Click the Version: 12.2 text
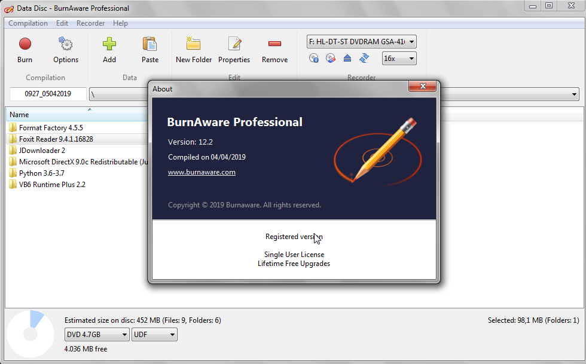The image size is (586, 364). coord(190,142)
